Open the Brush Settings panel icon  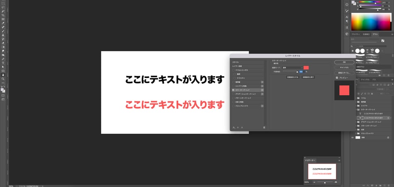pyautogui.click(x=347, y=11)
